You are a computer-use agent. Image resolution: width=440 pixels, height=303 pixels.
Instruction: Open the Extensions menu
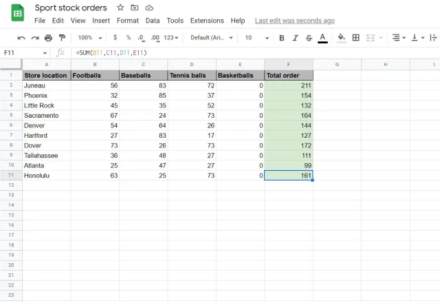point(207,21)
